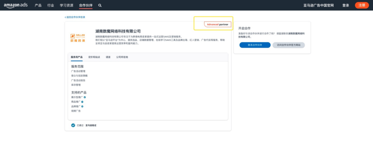
Task: Open the 合作伙伴 menu
Action: [86, 5]
